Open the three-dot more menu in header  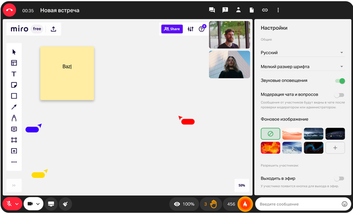tap(278, 10)
